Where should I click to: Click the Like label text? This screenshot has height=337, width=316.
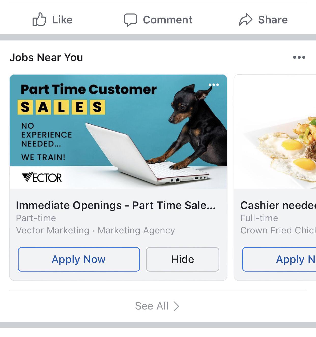pyautogui.click(x=62, y=20)
